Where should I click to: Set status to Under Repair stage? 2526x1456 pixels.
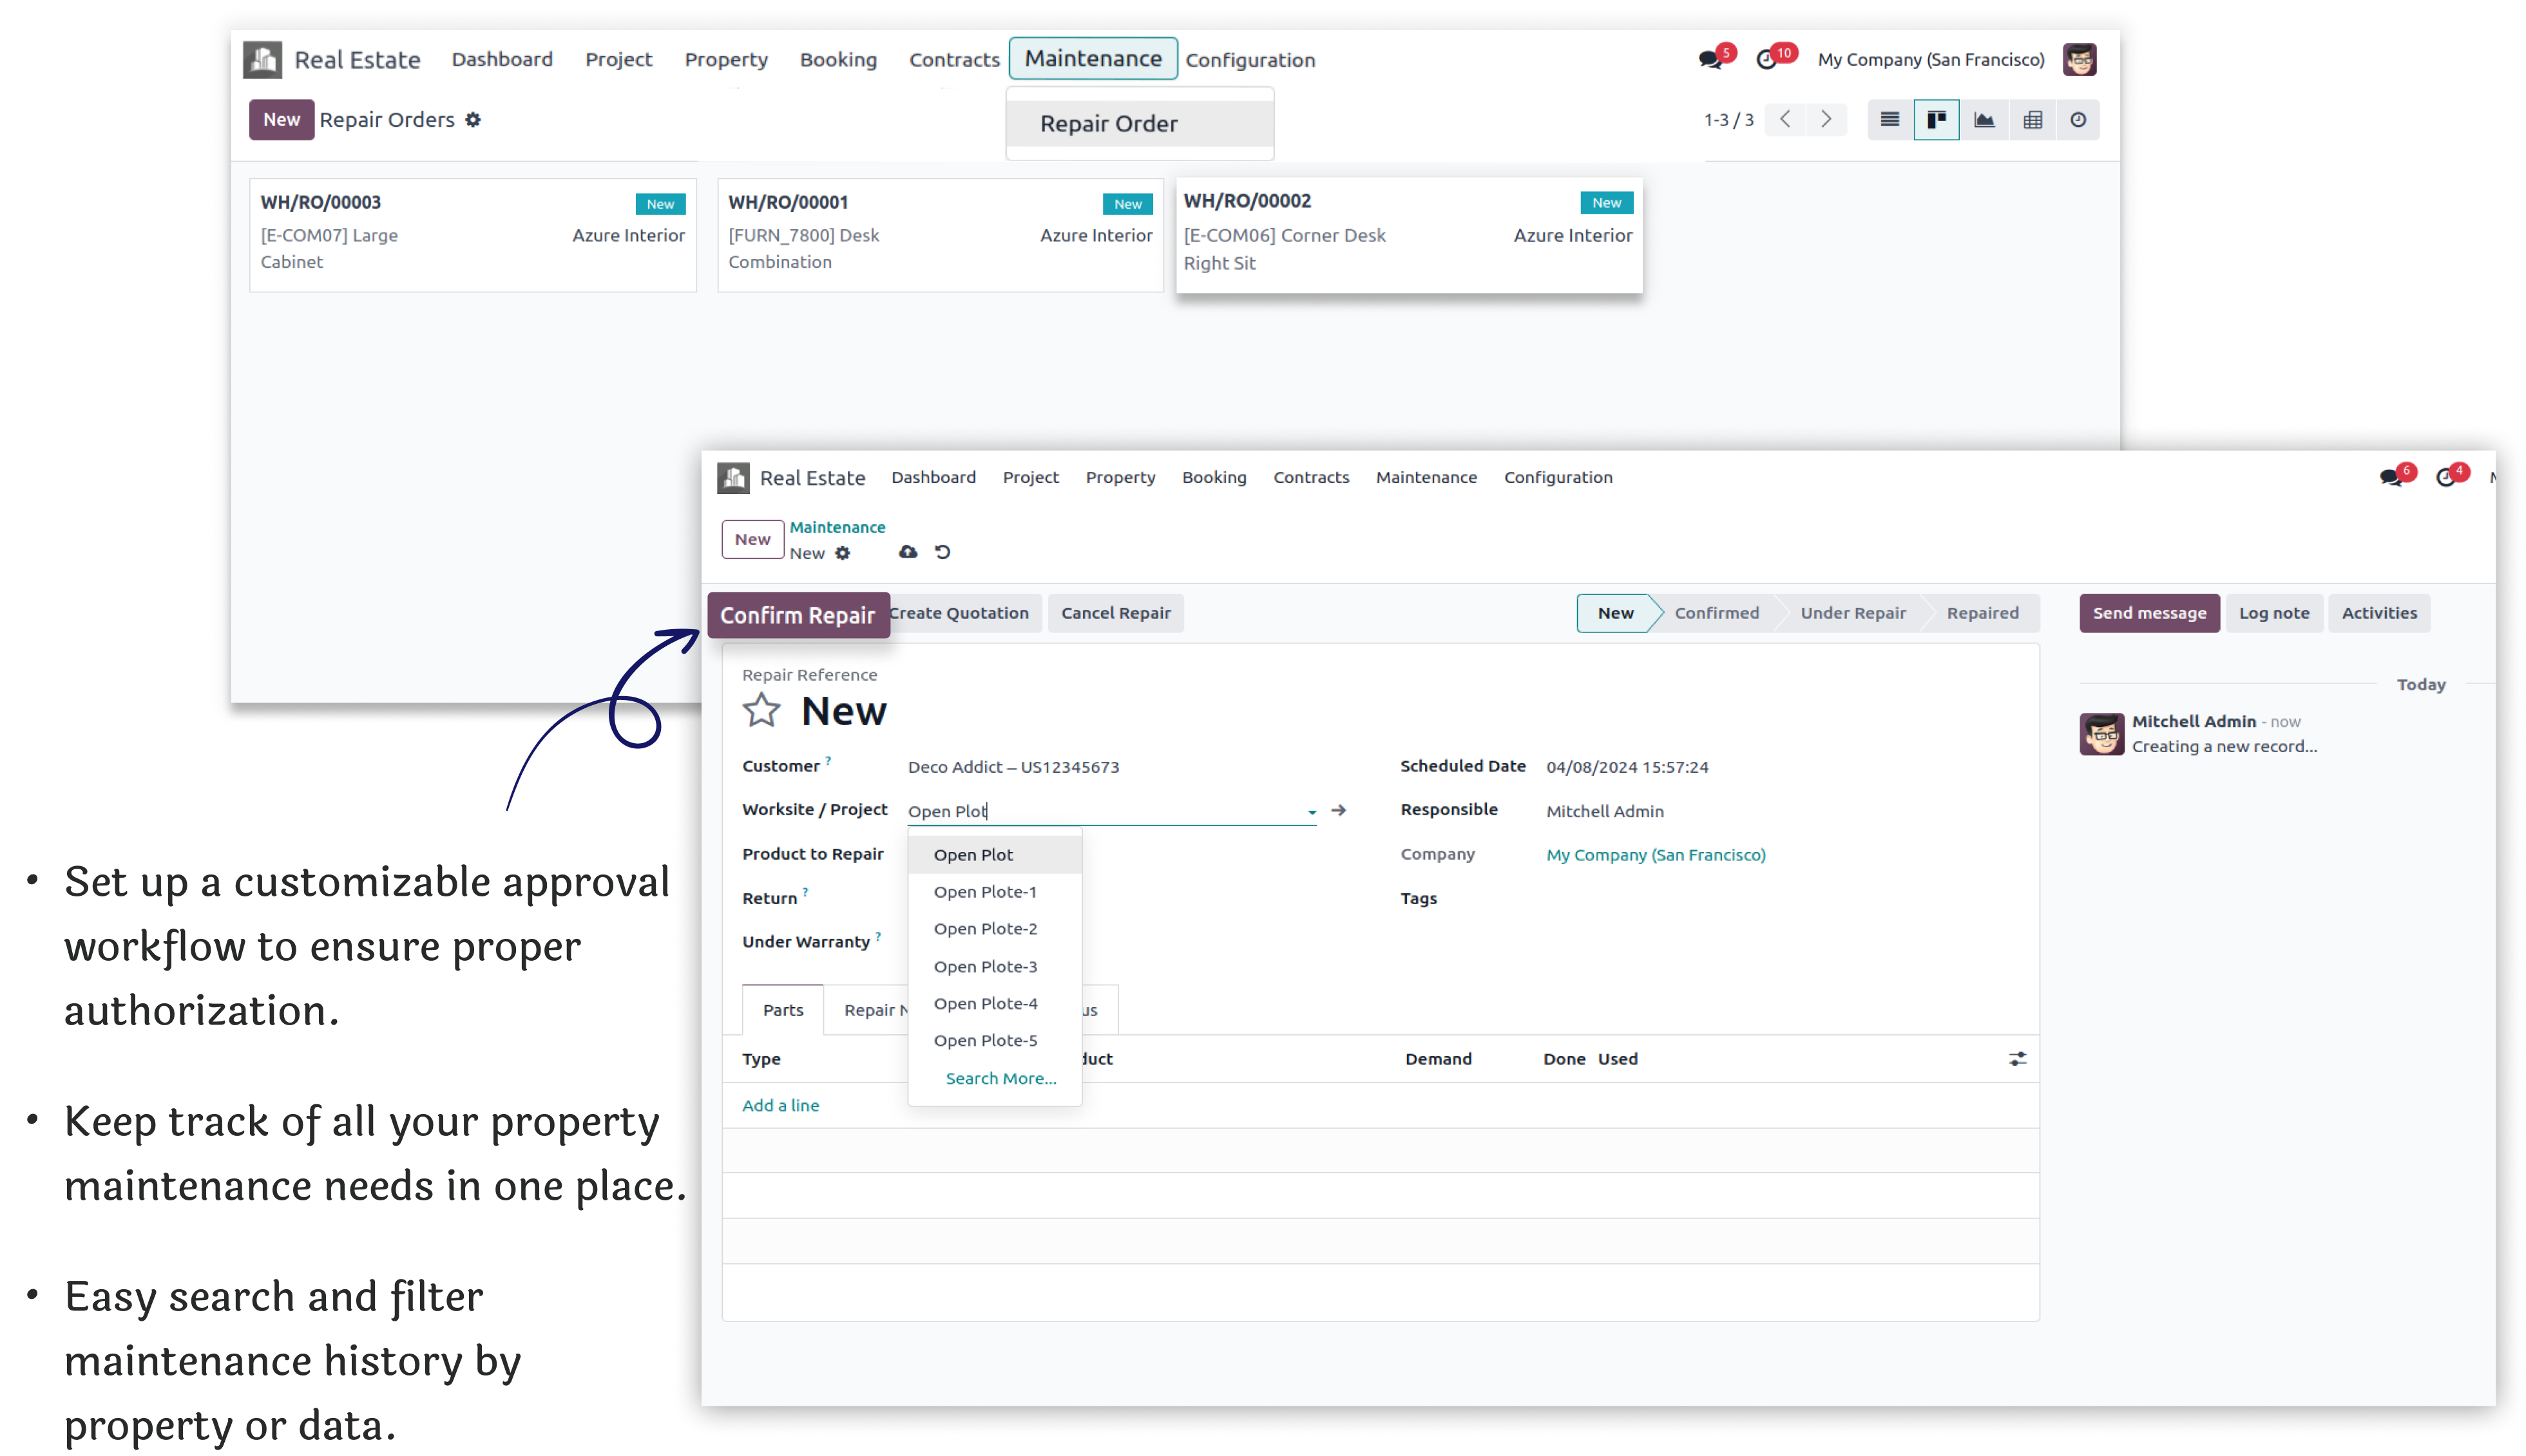pyautogui.click(x=1853, y=613)
